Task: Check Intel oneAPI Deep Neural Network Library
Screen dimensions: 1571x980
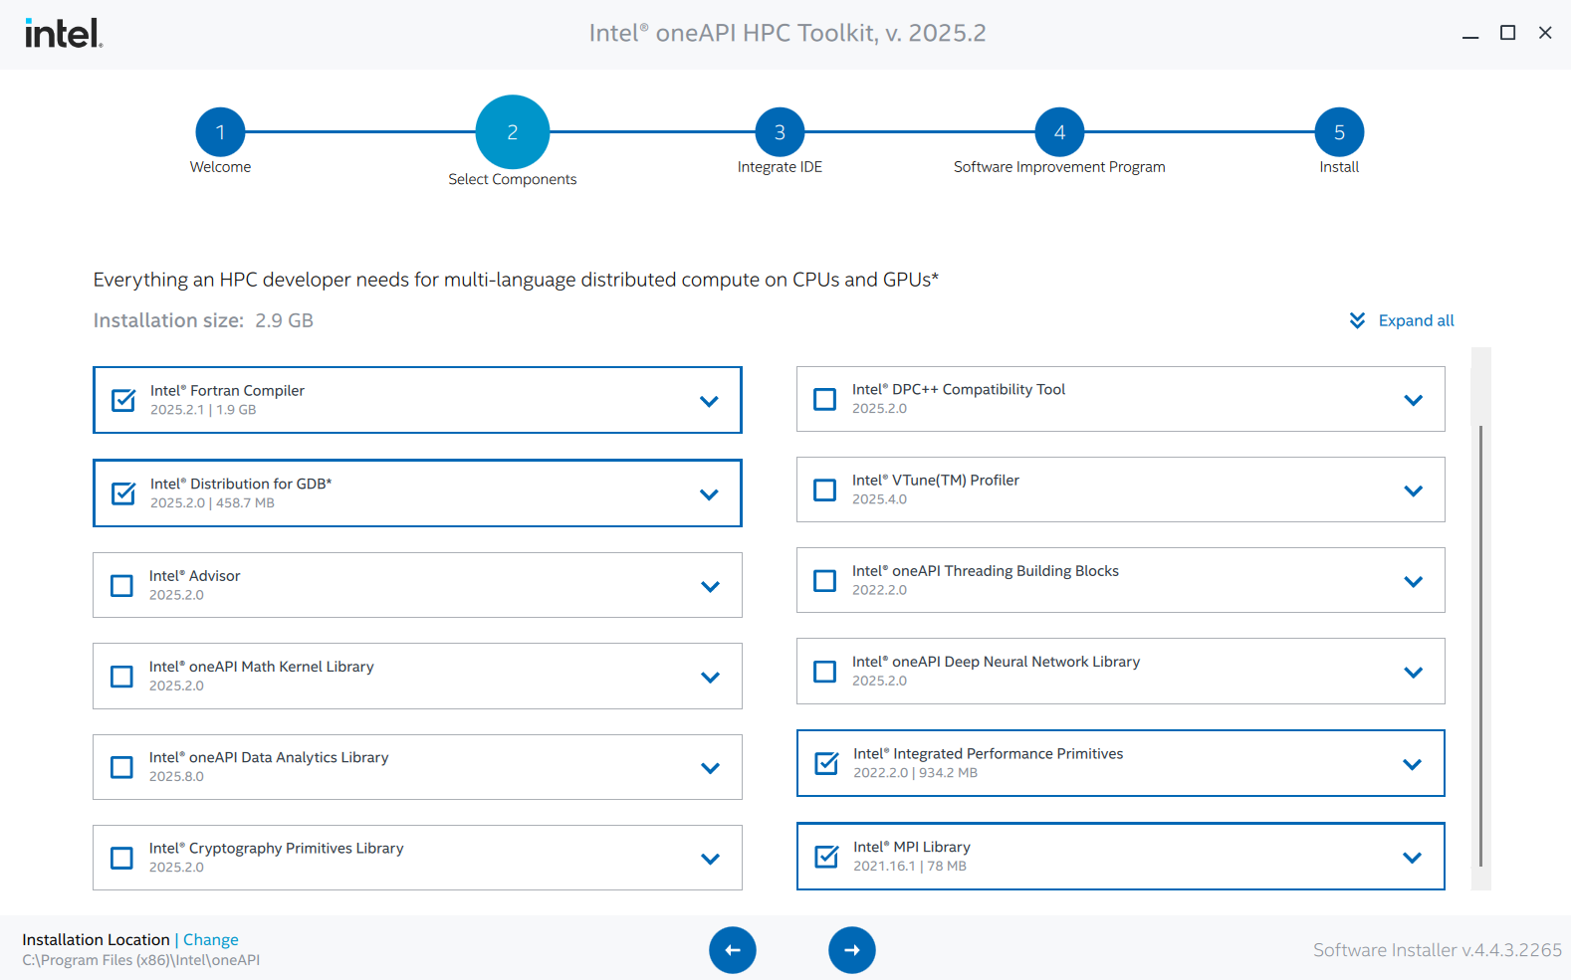Action: pos(825,672)
